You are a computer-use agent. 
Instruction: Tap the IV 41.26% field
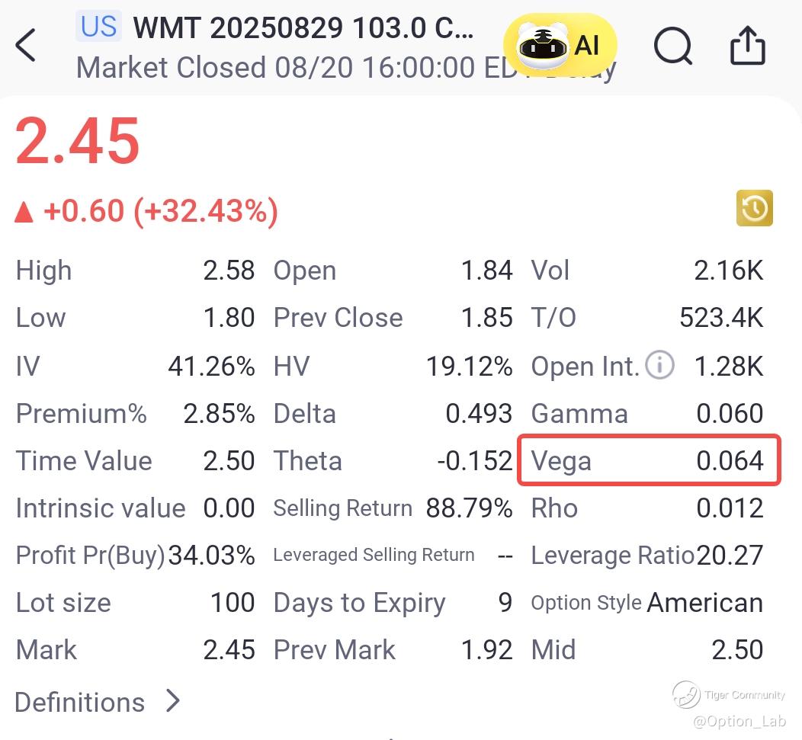135,367
